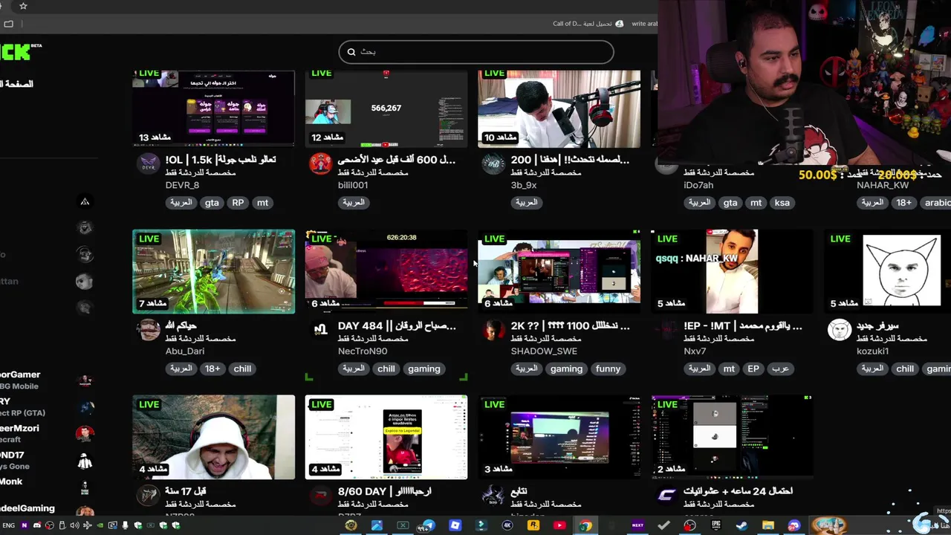Open Abu_Dari channel name link
This screenshot has width=951, height=535.
(x=185, y=351)
